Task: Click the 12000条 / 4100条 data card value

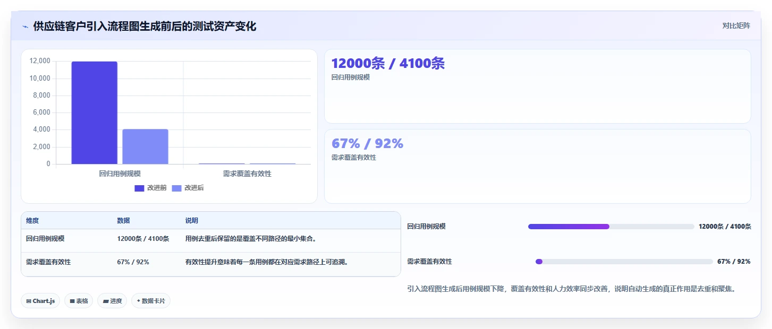Action: (x=388, y=64)
